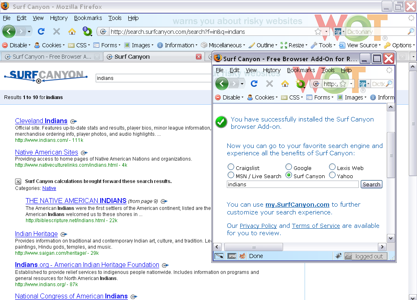Expand the Outline dropdown menu
417x300 pixels.
[x=263, y=45]
